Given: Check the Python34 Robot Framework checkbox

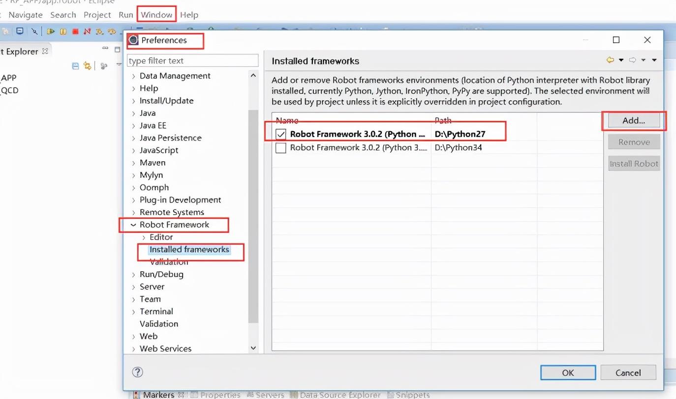Looking at the screenshot, I should 281,148.
